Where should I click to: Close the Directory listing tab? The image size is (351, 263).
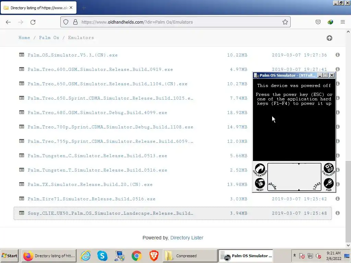click(71, 8)
